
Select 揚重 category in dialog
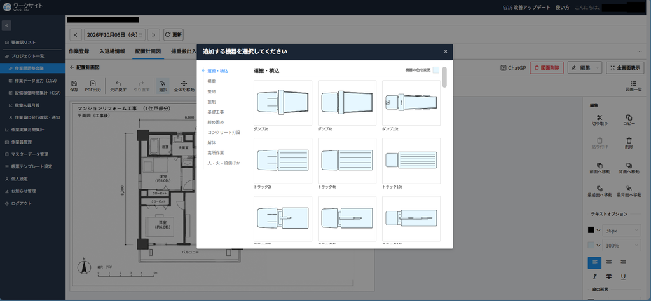[212, 81]
